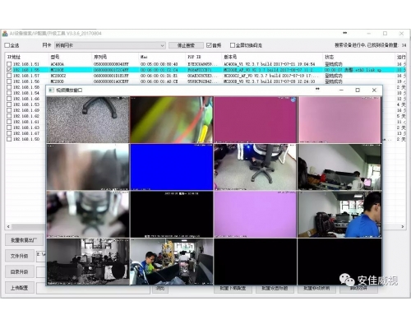Sort by the 序列号 serial column header
The height and width of the screenshot is (329, 411).
click(115, 57)
